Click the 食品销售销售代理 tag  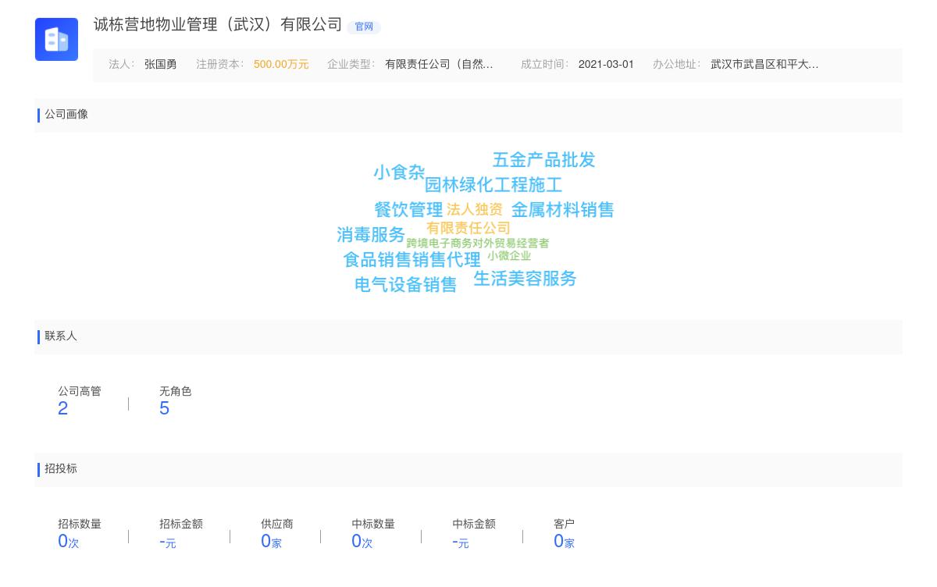[412, 261]
